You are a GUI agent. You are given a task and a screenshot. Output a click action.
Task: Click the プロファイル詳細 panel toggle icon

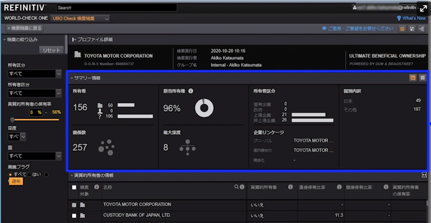coord(74,40)
